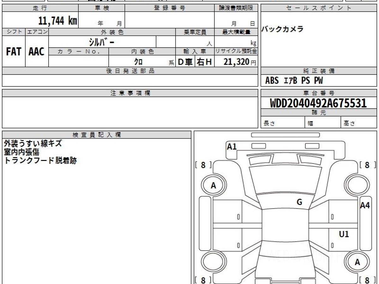This screenshot has width=379, height=284.
Task: Select the note 室内内張傷
Action: [21, 152]
